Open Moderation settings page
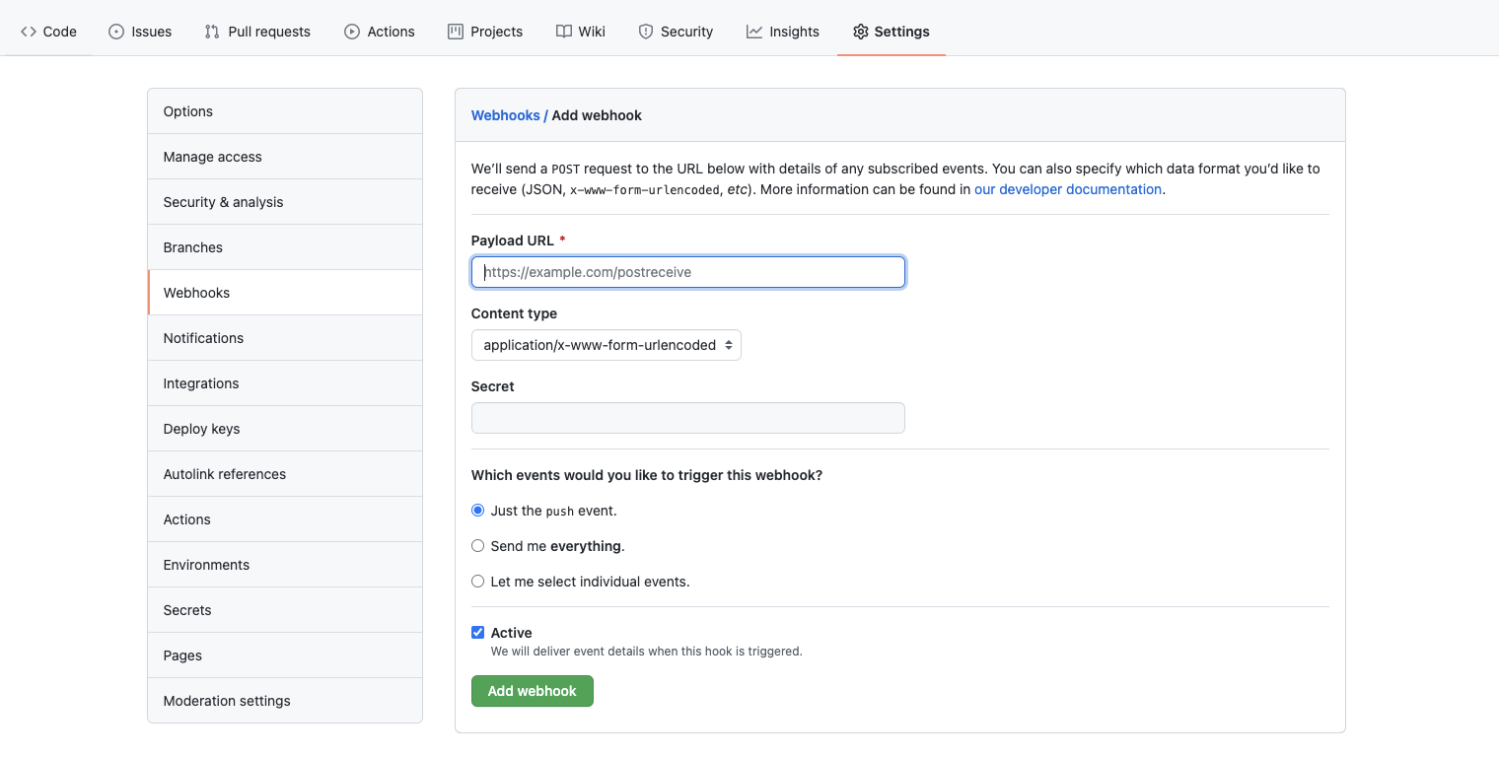Viewport: 1499px width, 758px height. pos(285,701)
